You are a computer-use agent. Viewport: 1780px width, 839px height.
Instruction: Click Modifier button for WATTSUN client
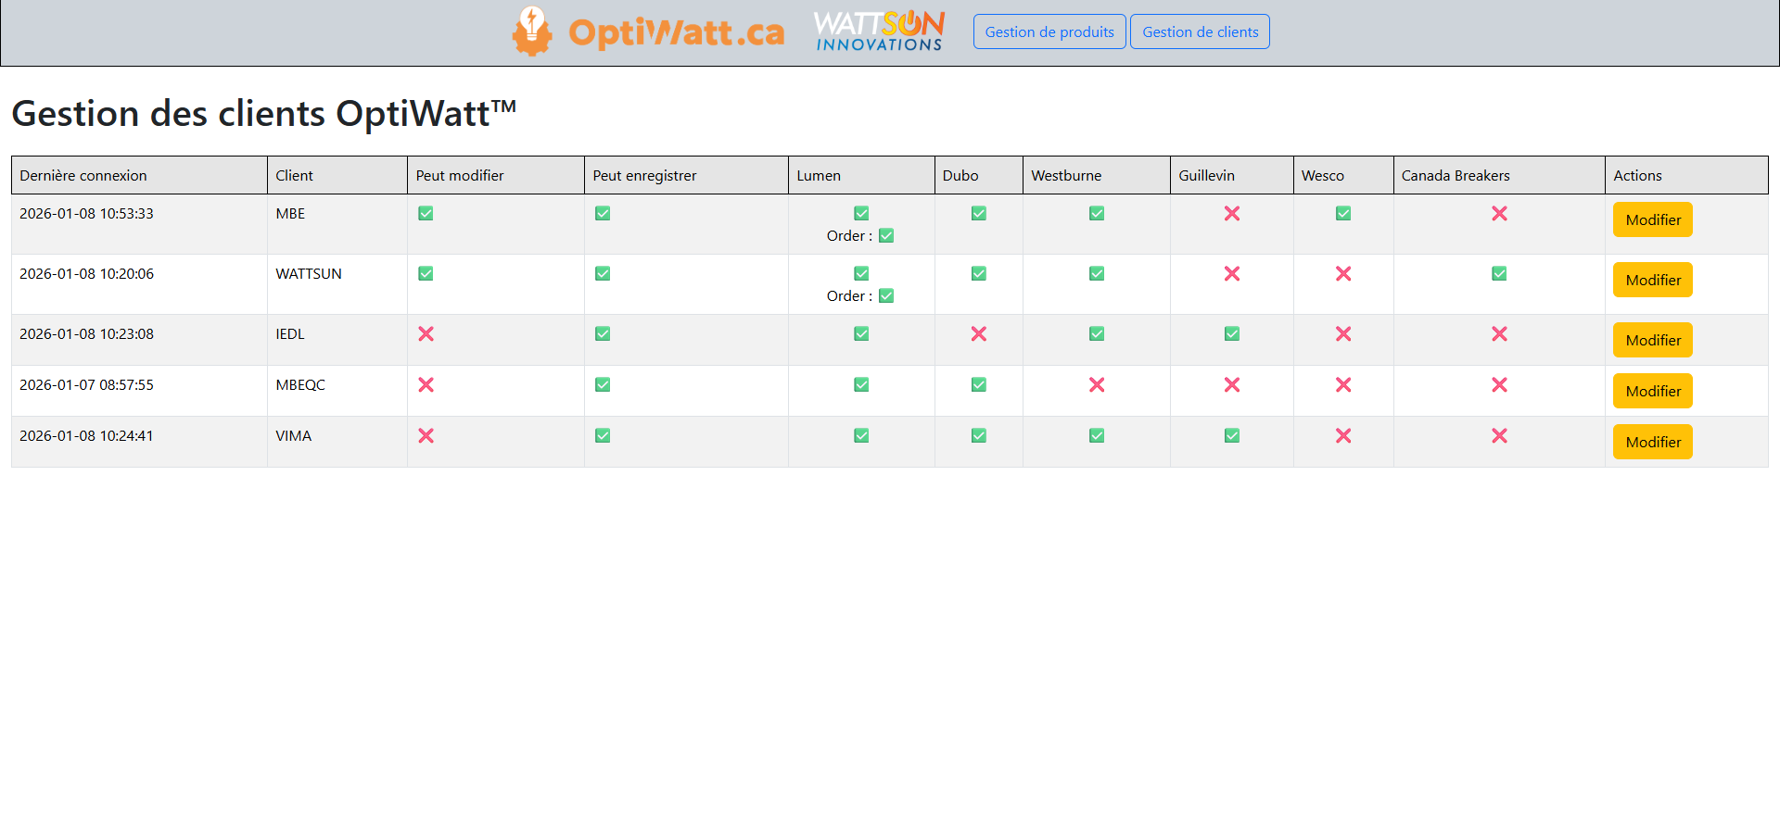point(1652,280)
